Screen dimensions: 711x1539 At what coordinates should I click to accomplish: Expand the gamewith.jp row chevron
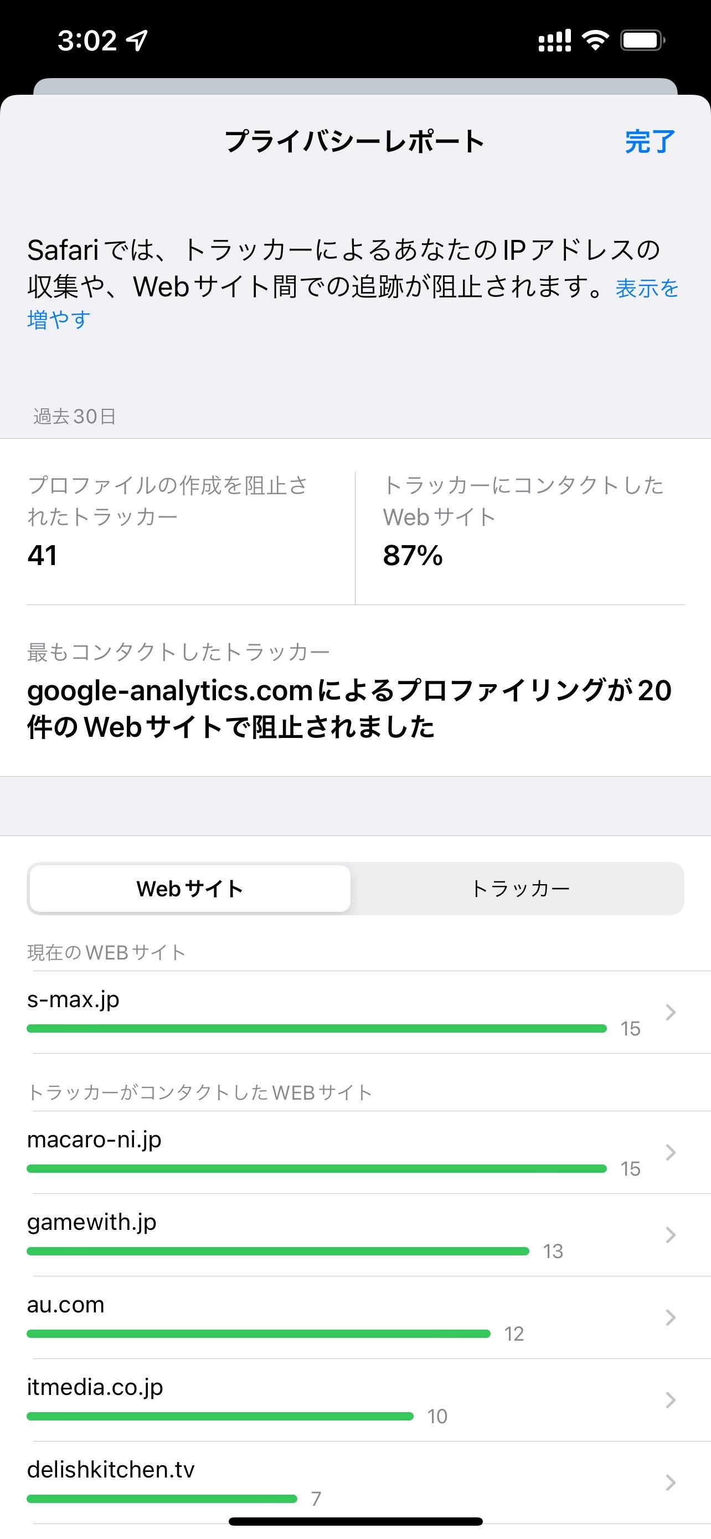coord(671,1234)
